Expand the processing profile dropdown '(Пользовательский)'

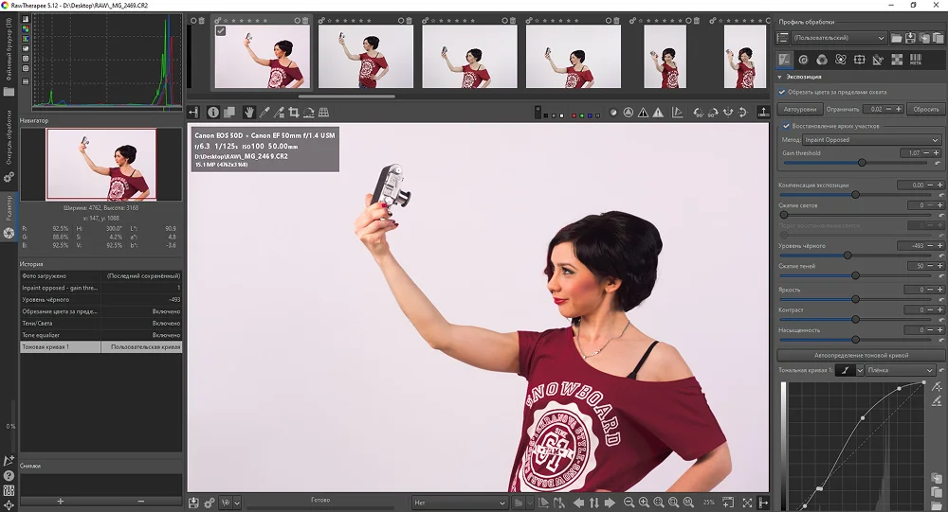click(x=831, y=38)
